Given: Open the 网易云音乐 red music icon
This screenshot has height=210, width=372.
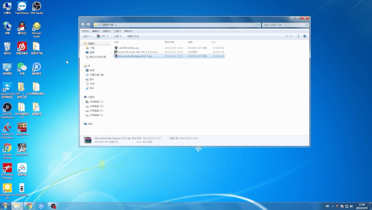Looking at the screenshot, I should pos(22,48).
